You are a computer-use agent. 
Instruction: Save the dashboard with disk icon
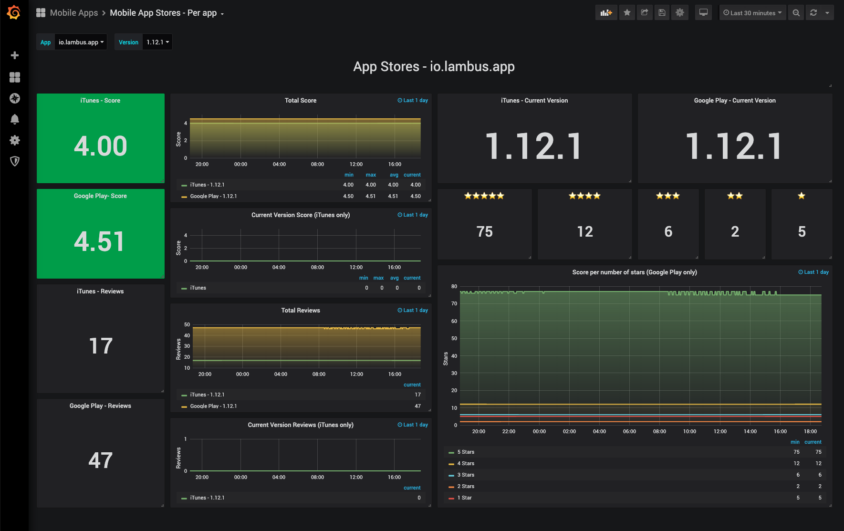(662, 13)
